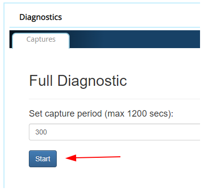Click the max 1200 secs text

point(139,114)
